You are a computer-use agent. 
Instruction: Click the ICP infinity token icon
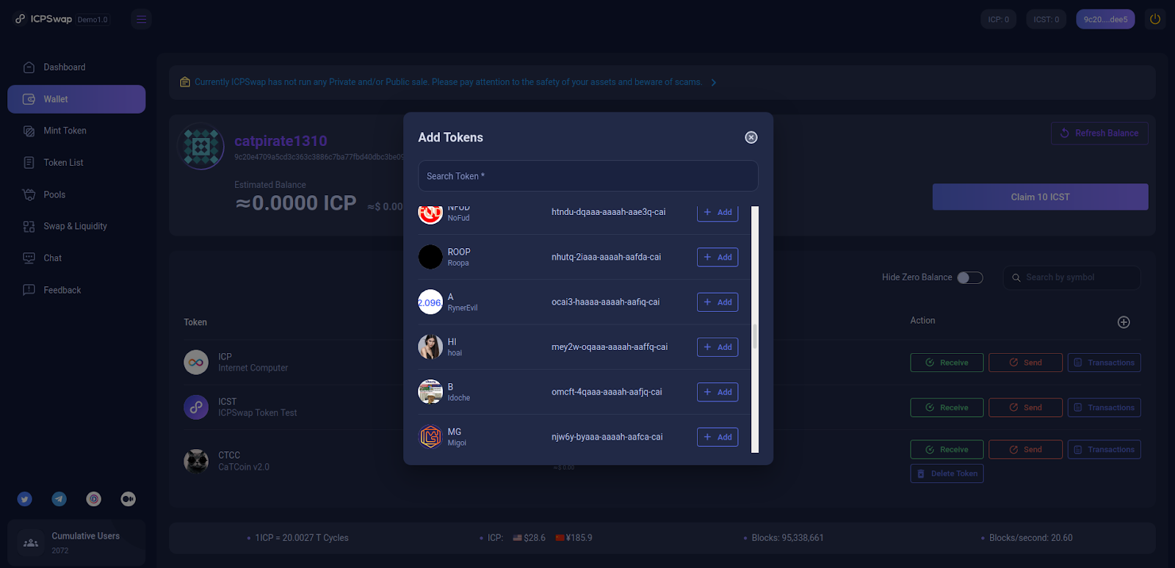point(196,363)
